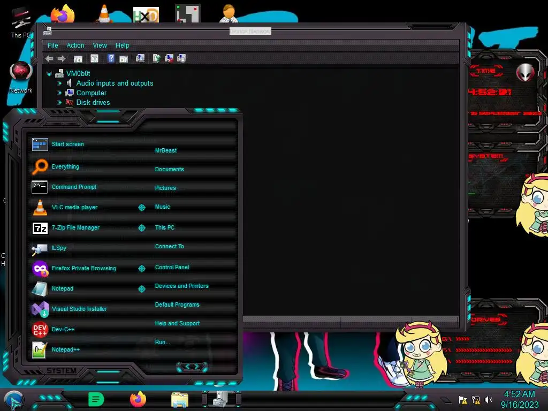Expand the Computer device category
The height and width of the screenshot is (411, 548).
(x=59, y=93)
